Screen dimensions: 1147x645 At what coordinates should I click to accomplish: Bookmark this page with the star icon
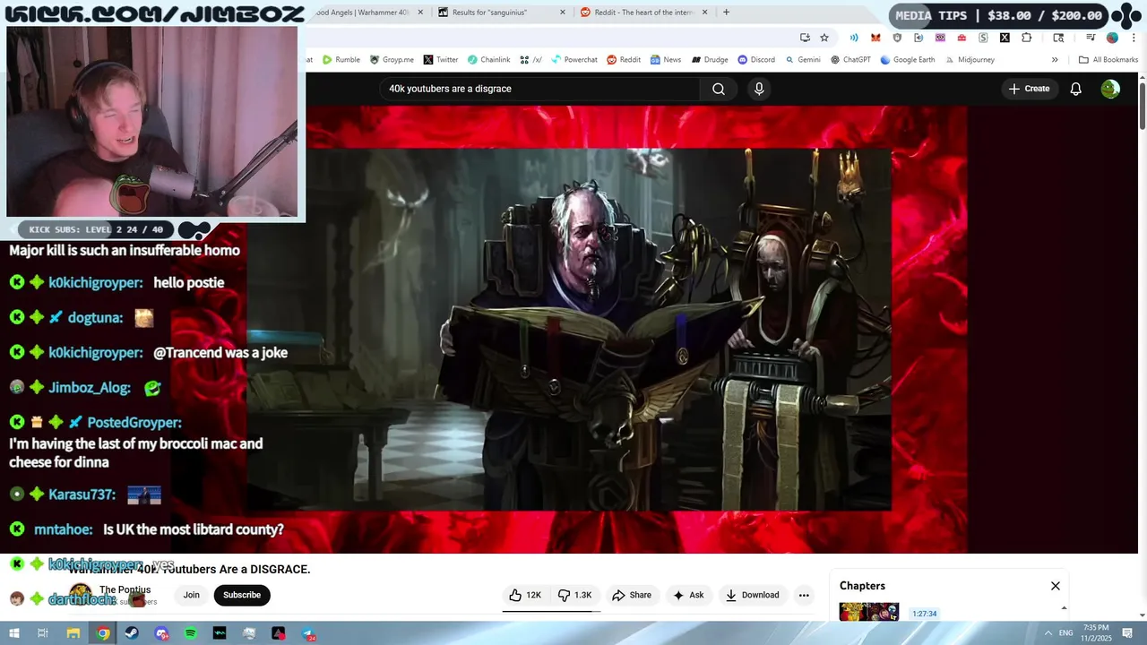[824, 38]
